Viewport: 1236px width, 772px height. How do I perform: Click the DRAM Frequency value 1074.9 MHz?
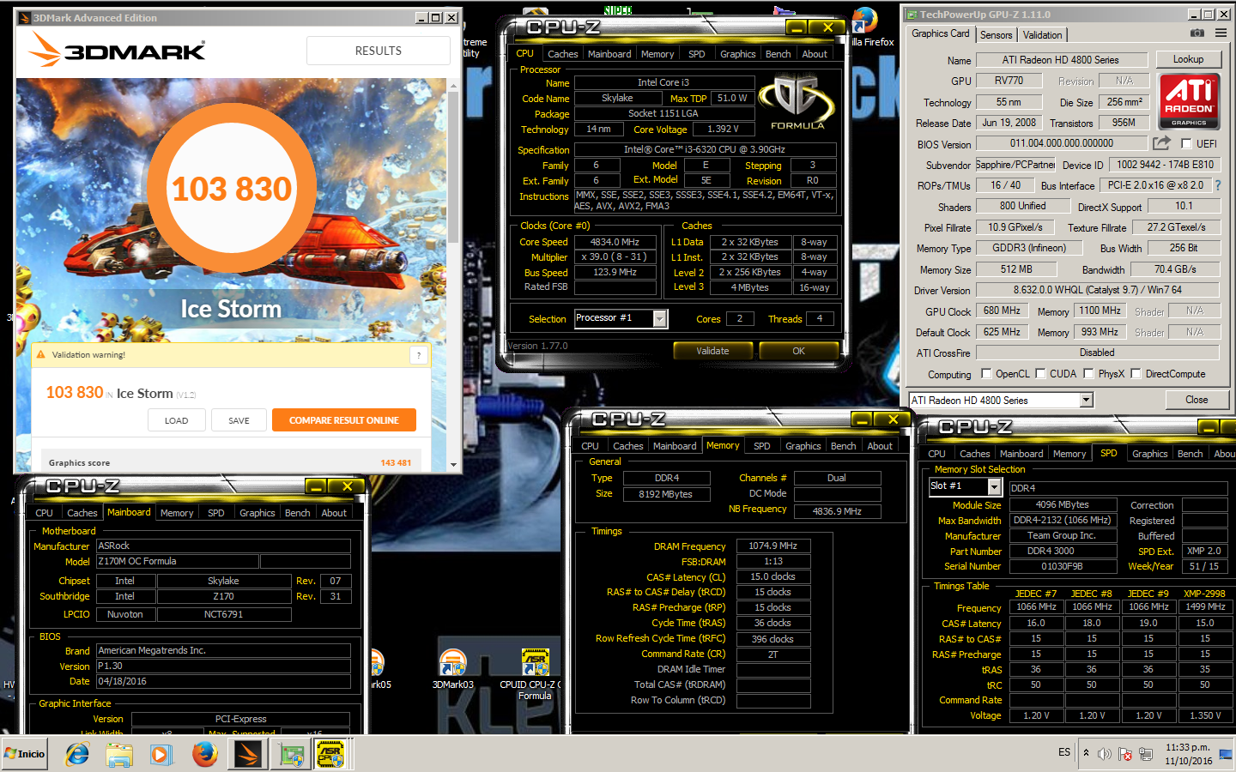[x=772, y=546]
